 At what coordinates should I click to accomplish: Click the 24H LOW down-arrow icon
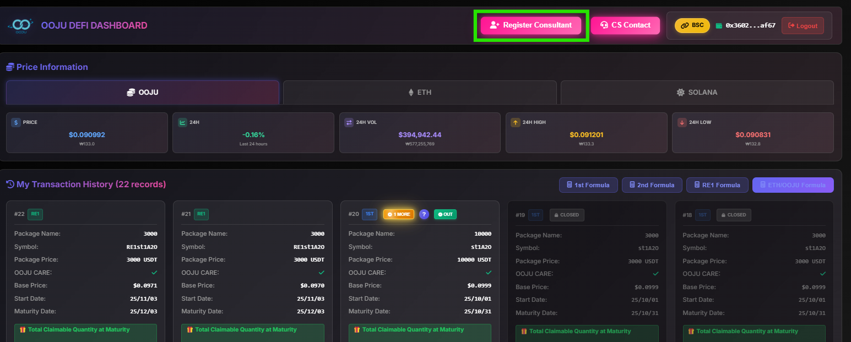[x=682, y=122]
